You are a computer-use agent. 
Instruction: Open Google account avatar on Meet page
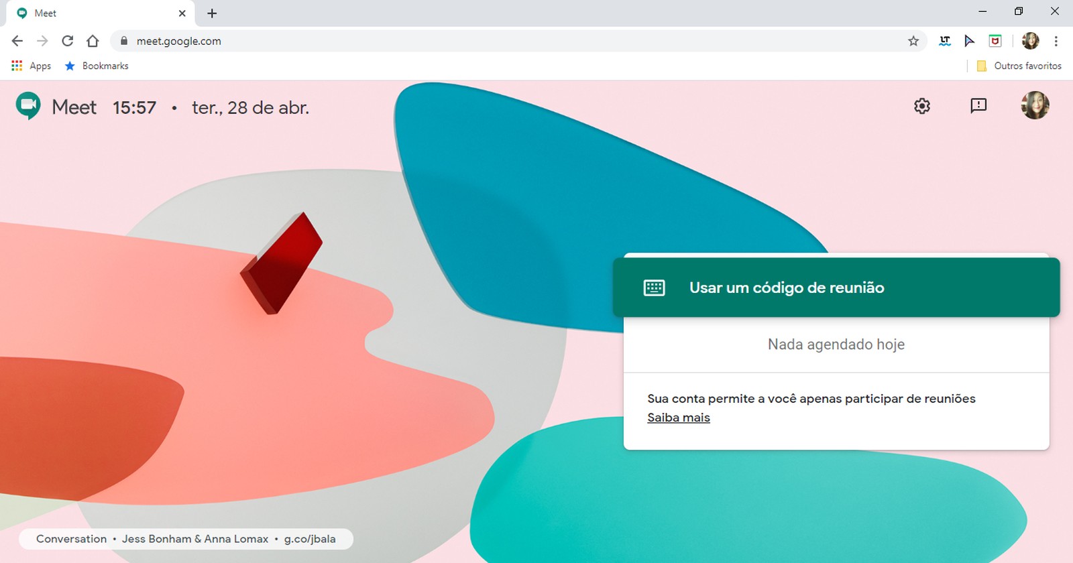click(x=1035, y=105)
